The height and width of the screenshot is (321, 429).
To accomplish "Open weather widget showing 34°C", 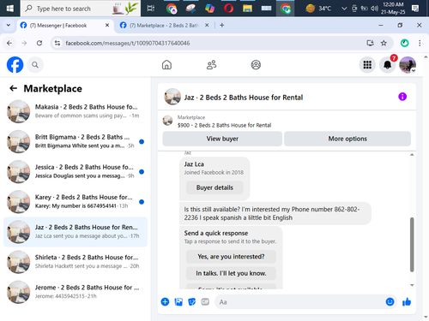I will pyautogui.click(x=317, y=9).
